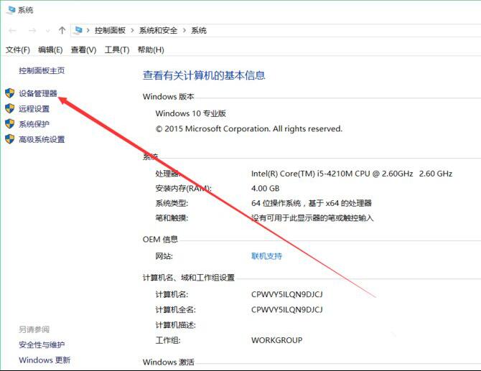This screenshot has height=371, width=481.
Task: Click shield icon beside 高级系统设置
Action: click(10, 139)
